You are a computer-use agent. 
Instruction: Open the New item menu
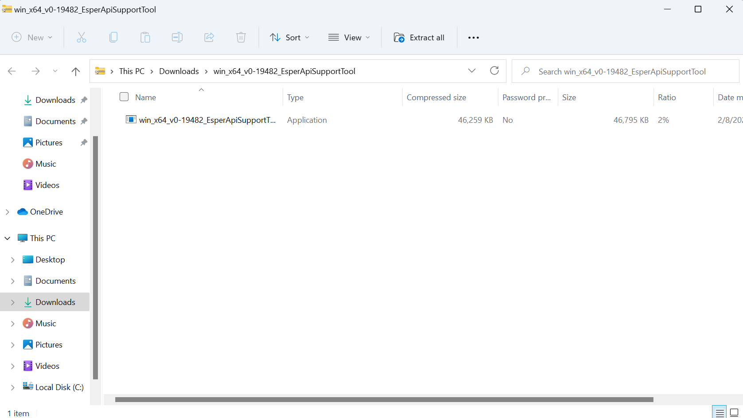click(x=32, y=37)
